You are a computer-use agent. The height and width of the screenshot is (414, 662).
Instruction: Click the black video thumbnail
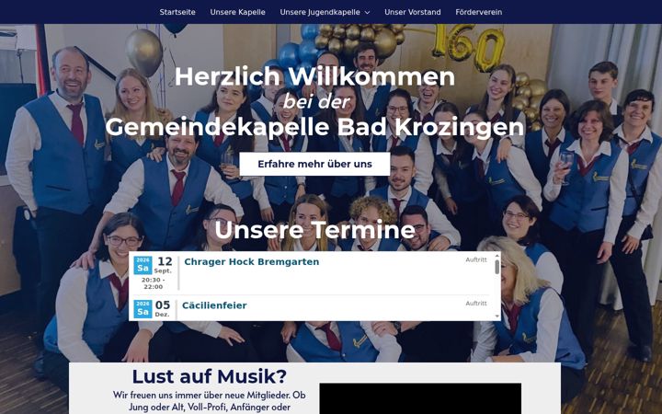pos(420,398)
